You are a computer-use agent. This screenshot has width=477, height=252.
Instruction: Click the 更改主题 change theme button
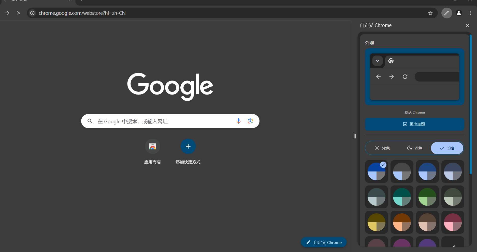(x=414, y=124)
